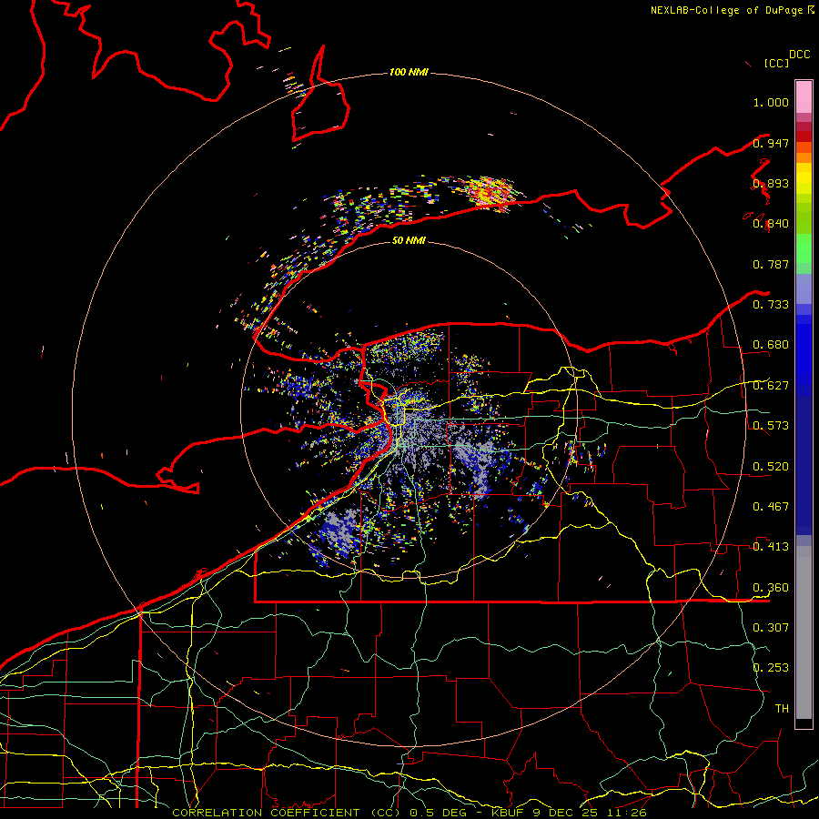Select the 0.307 scale label

(771, 628)
